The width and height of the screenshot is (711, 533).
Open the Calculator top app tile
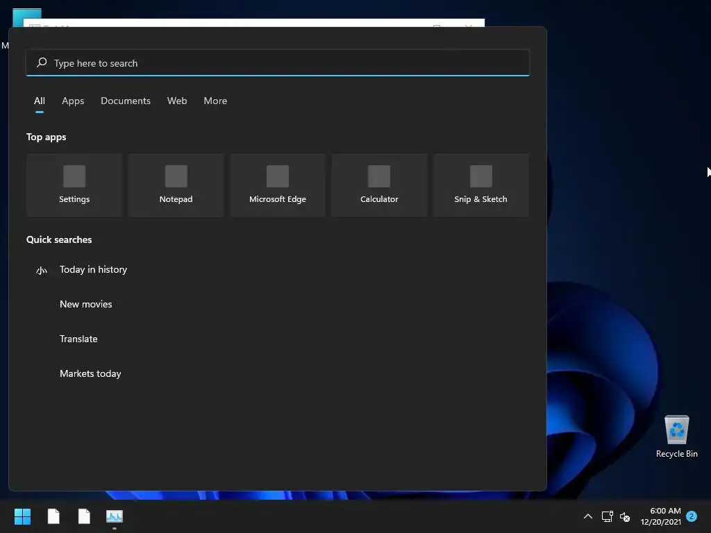click(379, 185)
